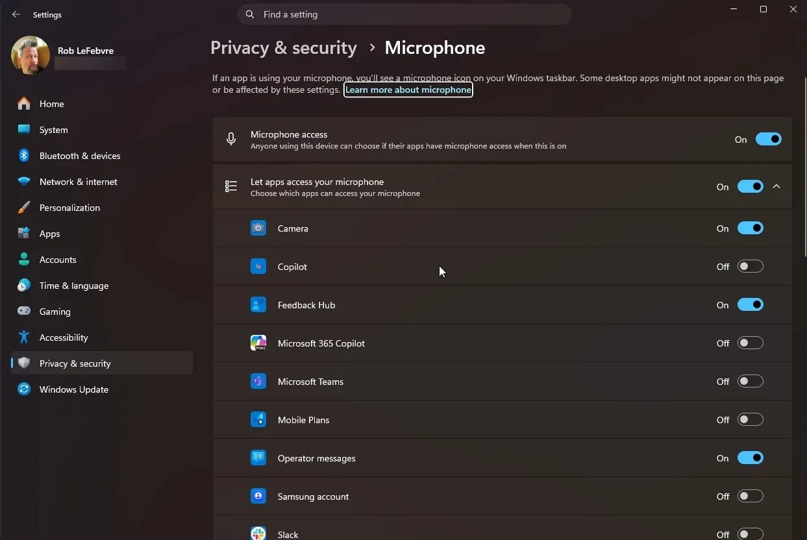The width and height of the screenshot is (807, 540).
Task: Turn off Feedback Hub microphone toggle
Action: click(751, 305)
